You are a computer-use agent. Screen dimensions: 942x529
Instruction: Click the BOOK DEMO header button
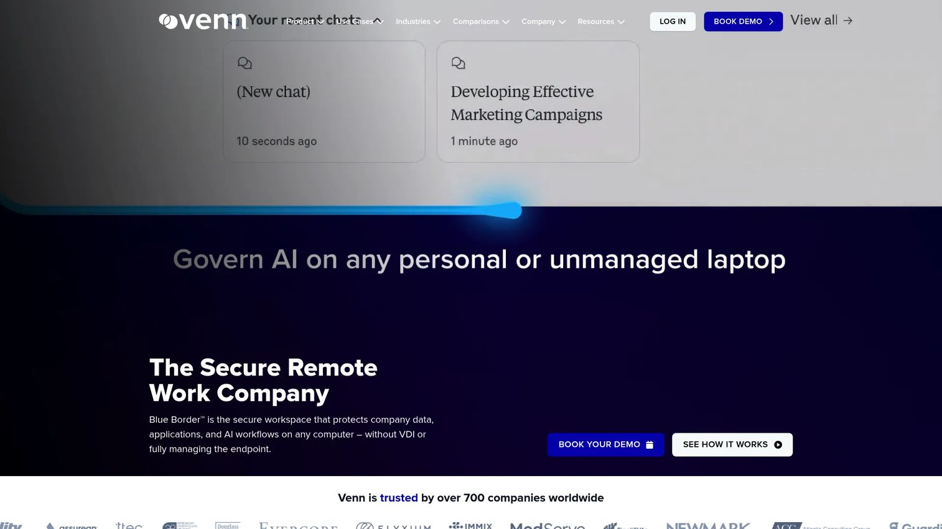click(743, 21)
